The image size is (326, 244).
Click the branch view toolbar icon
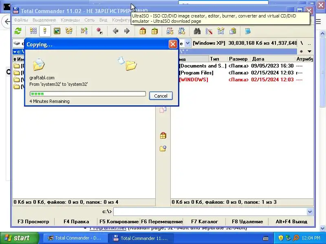point(84,31)
